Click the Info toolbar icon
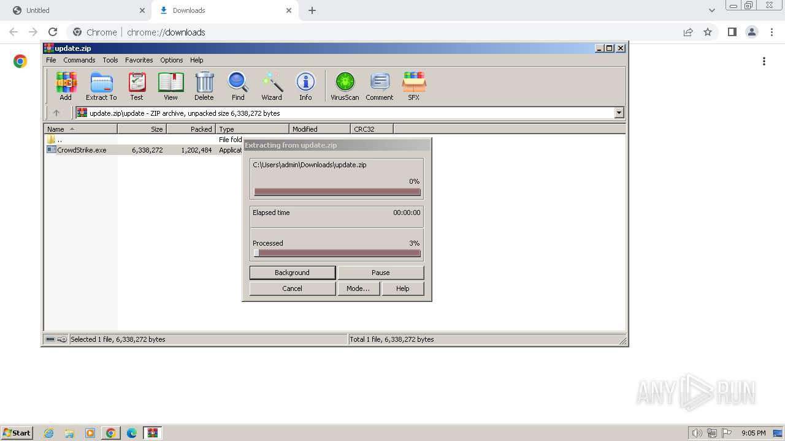This screenshot has height=441, width=785. pyautogui.click(x=305, y=86)
